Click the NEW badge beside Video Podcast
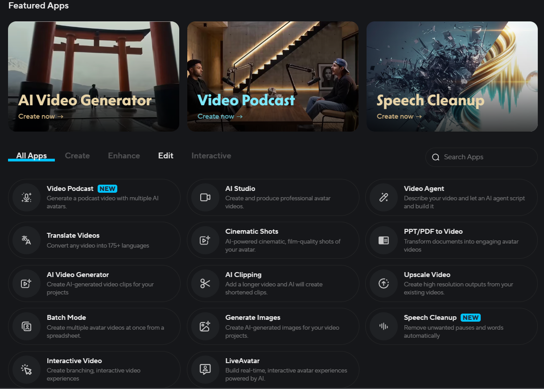Image resolution: width=544 pixels, height=389 pixels. coord(107,189)
